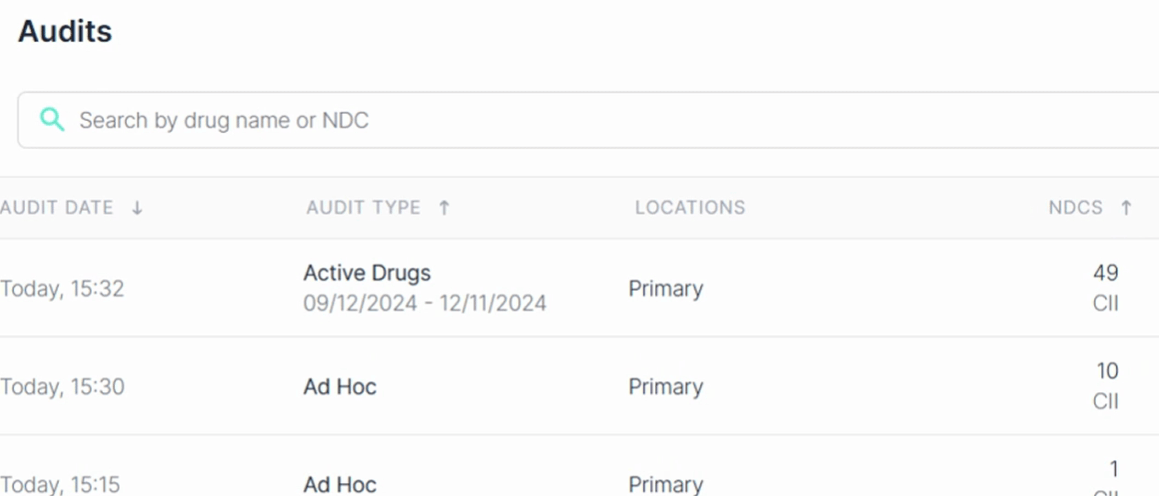Click the 10 NDC count

point(1107,371)
